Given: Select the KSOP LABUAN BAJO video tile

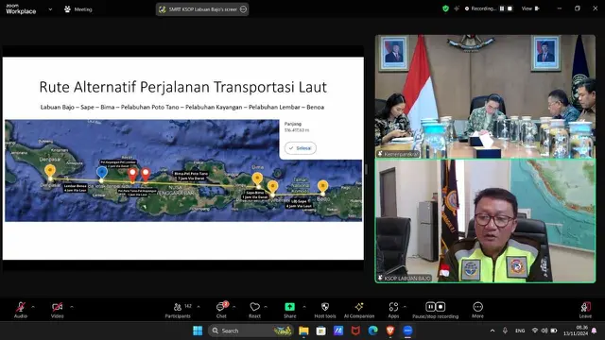Looking at the screenshot, I should click(485, 221).
